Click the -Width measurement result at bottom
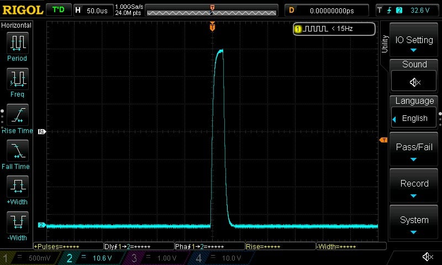 (x=351, y=246)
